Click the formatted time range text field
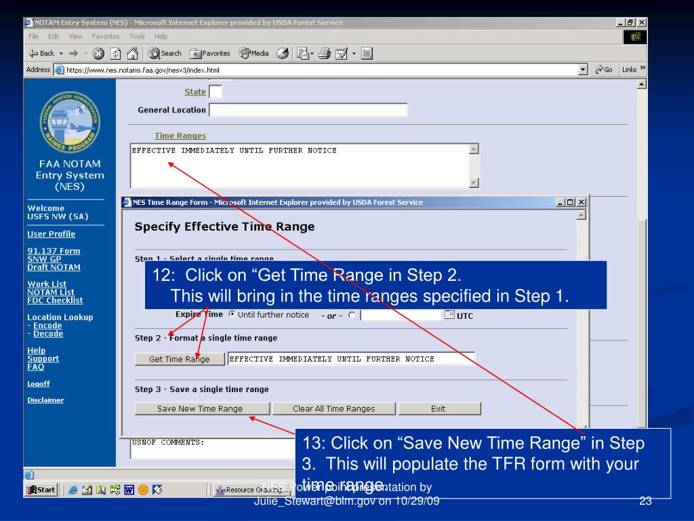The image size is (694, 521). [351, 358]
